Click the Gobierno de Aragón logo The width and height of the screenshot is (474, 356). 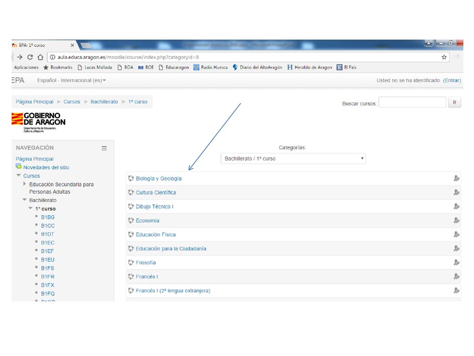pos(38,122)
